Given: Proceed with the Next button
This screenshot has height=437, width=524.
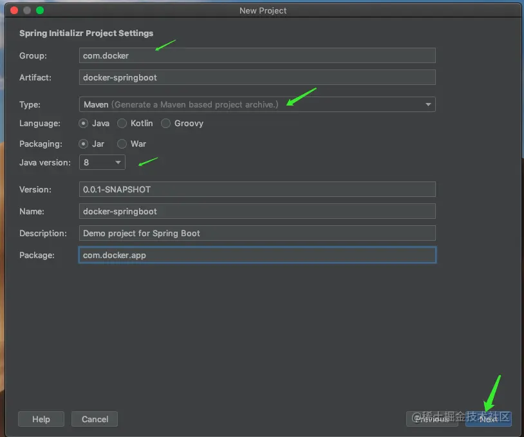Looking at the screenshot, I should pyautogui.click(x=488, y=419).
